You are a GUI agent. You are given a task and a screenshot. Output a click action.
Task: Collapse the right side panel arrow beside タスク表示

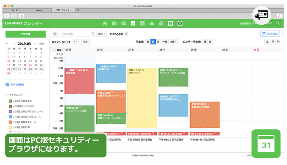click(x=283, y=34)
